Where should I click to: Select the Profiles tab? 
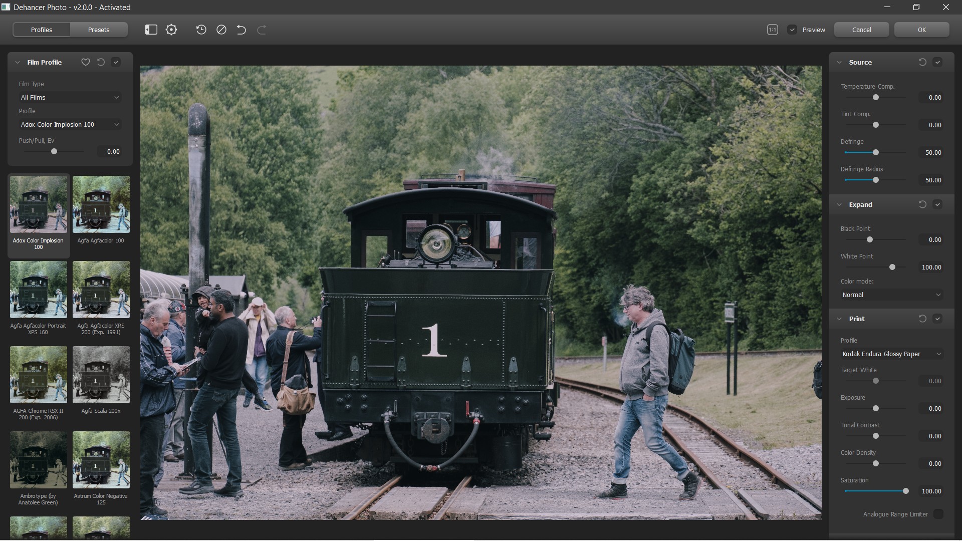point(42,30)
